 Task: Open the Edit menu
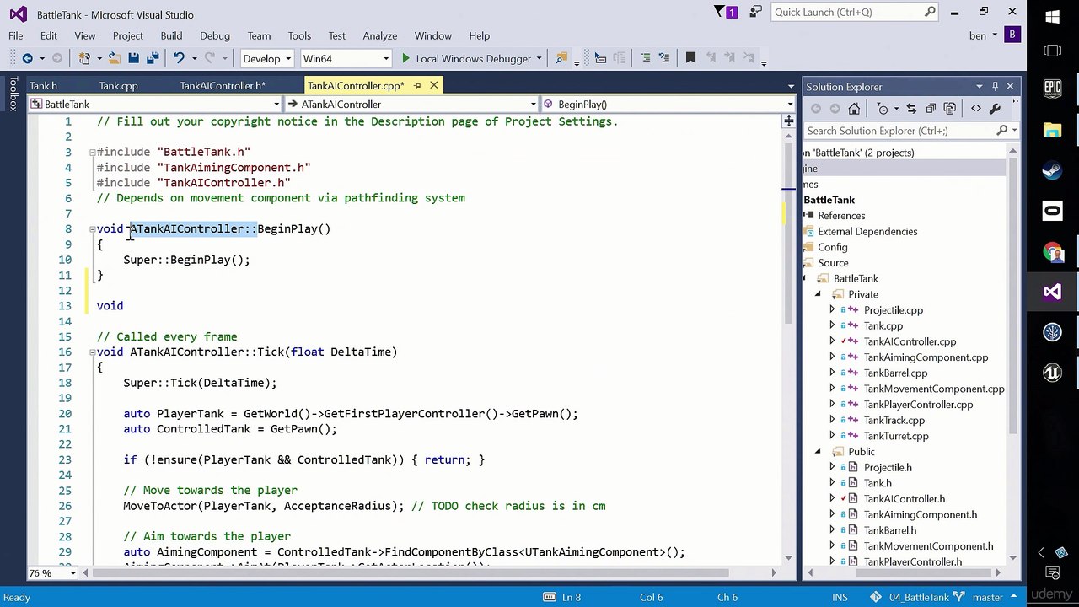click(x=49, y=35)
